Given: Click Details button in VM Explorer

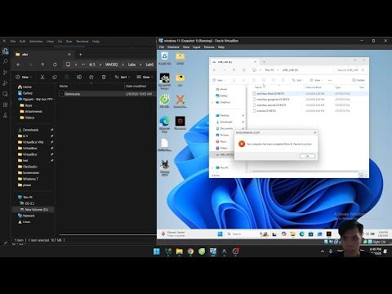Looking at the screenshot, I should coord(359,80).
